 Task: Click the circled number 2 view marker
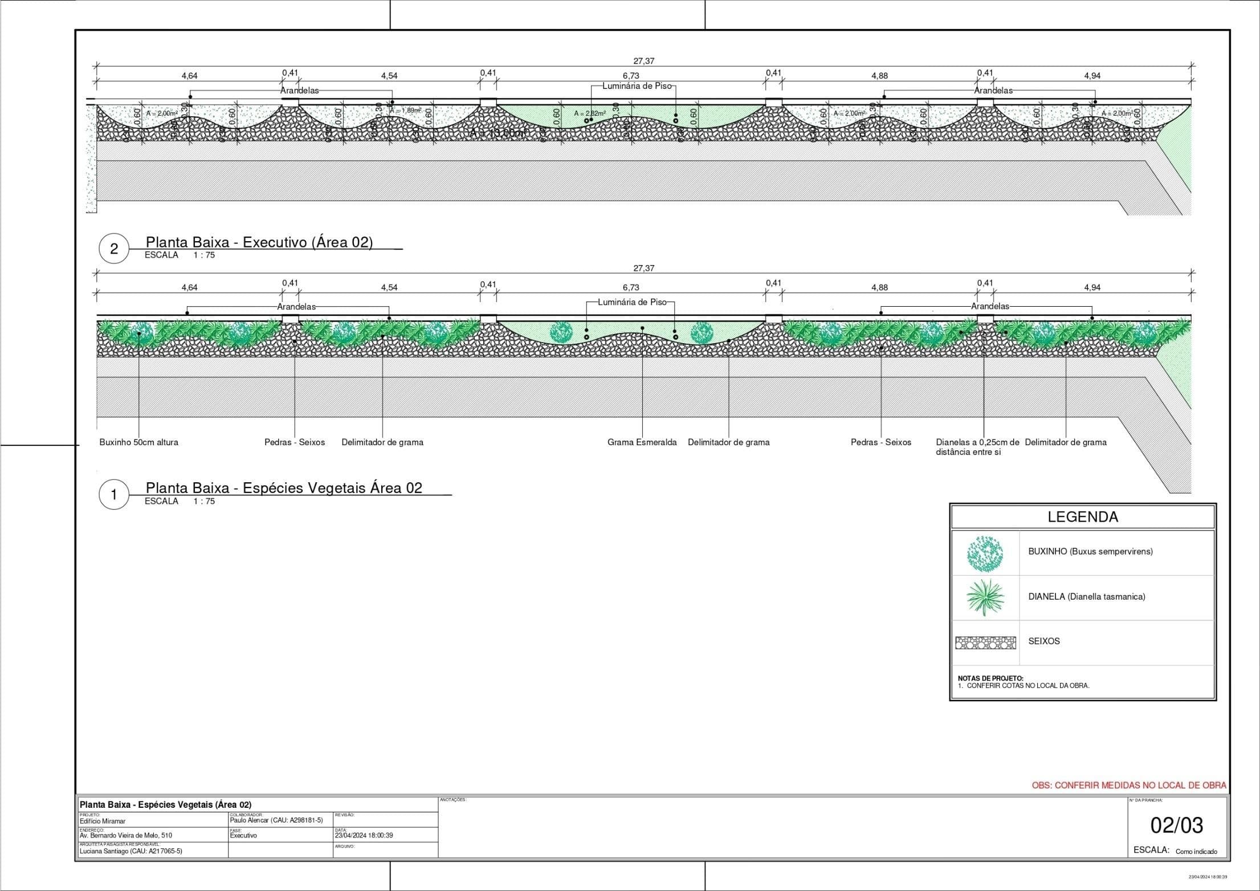click(x=114, y=249)
